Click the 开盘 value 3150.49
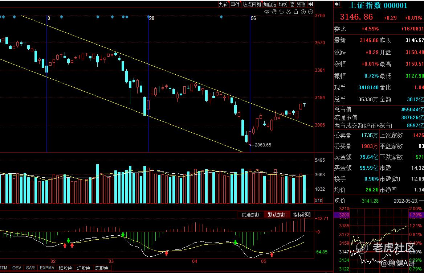 point(415,52)
